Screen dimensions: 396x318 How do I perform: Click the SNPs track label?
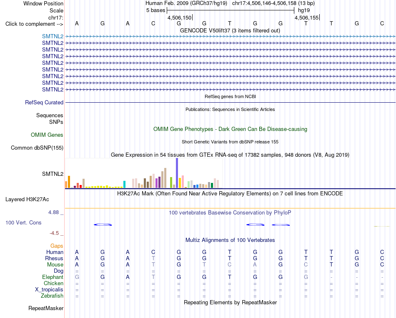56,122
